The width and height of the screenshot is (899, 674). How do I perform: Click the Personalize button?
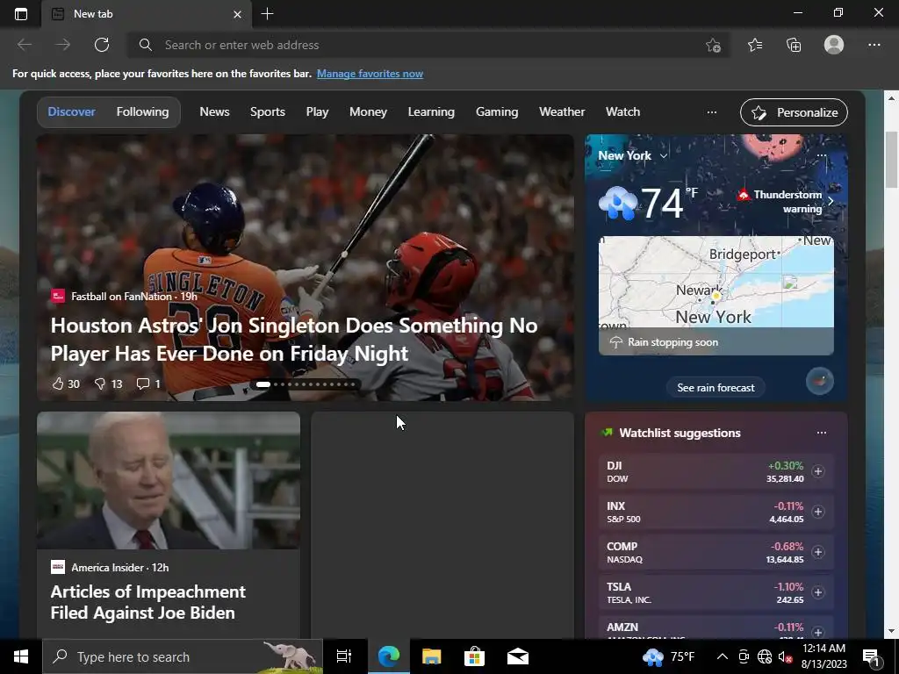click(x=794, y=112)
